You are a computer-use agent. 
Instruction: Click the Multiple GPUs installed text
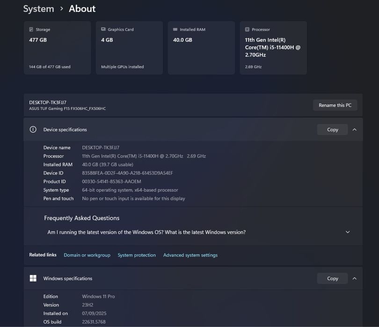point(122,67)
